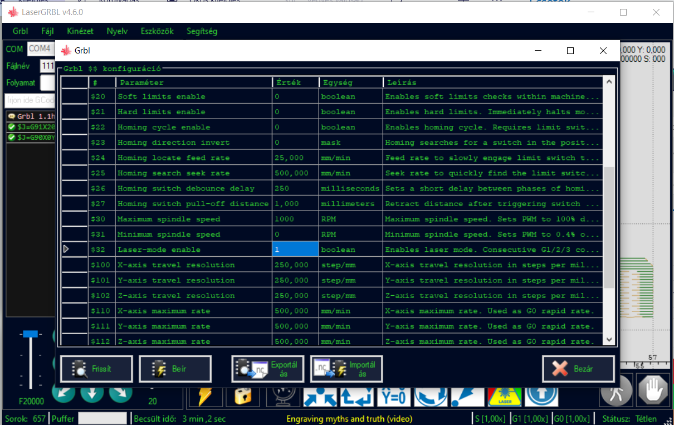Click the G1 [1,00x] override status
This screenshot has height=425, width=674.
529,419
